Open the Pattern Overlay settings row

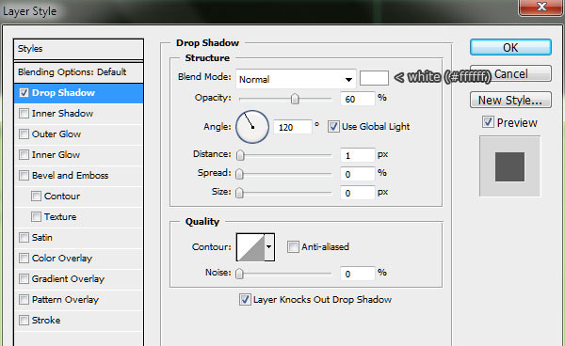click(x=78, y=300)
